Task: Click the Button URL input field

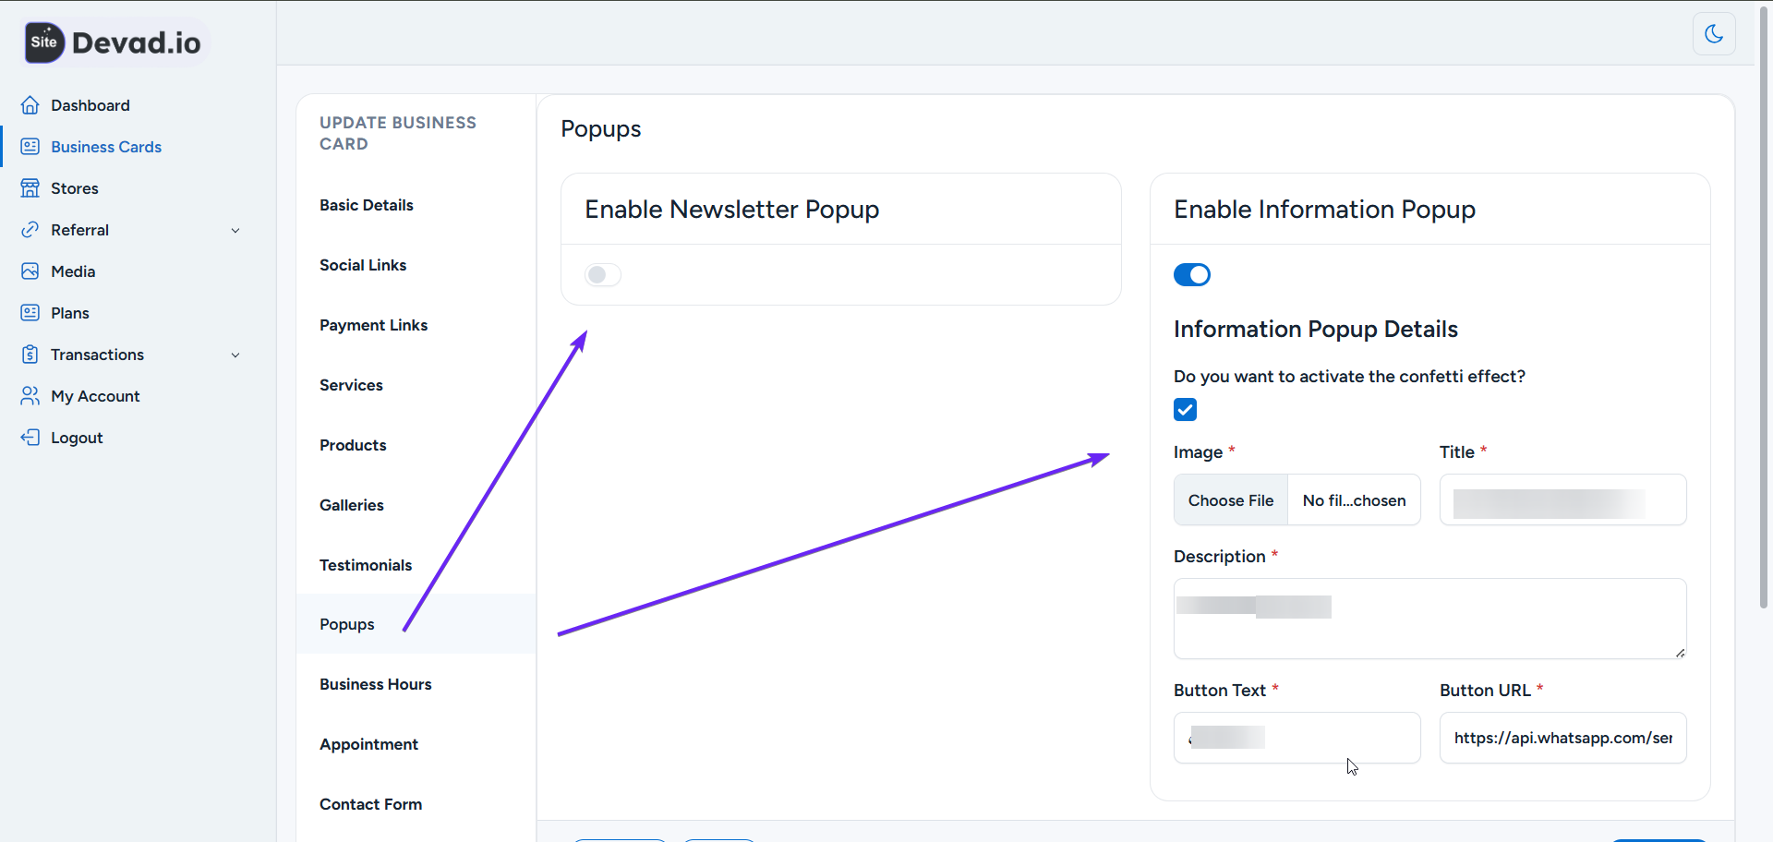Action: [x=1562, y=738]
